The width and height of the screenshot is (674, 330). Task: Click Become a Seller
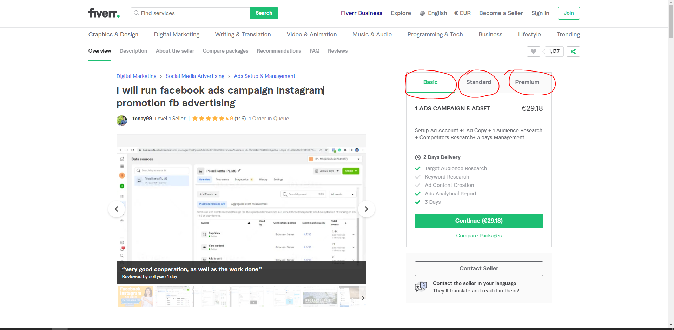[501, 13]
